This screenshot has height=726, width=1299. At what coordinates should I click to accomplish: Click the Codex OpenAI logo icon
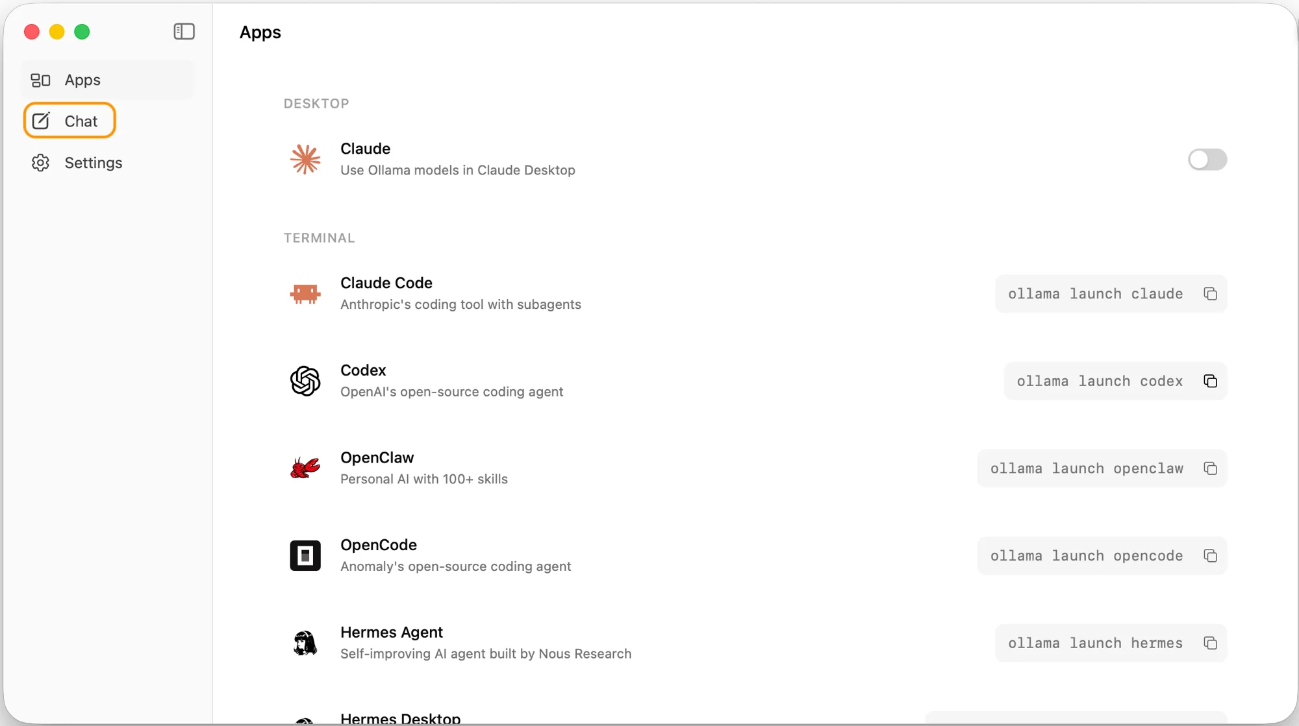tap(305, 381)
